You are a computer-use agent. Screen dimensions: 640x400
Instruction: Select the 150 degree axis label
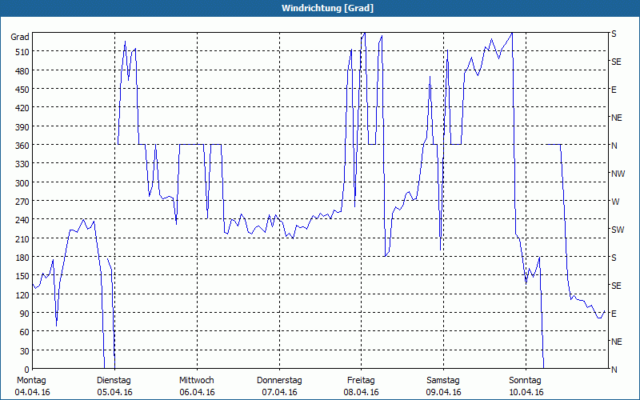point(22,276)
